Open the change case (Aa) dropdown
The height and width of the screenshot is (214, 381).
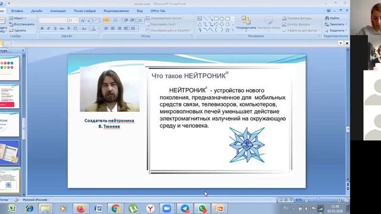point(84,29)
